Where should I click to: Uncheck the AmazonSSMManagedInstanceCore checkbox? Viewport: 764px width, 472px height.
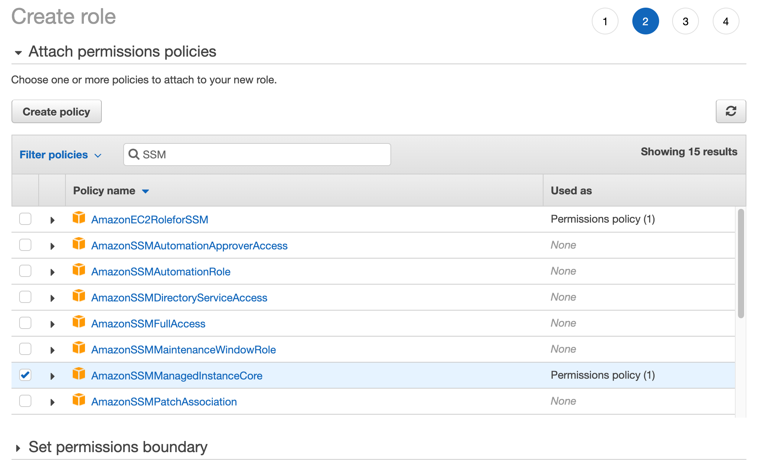[x=25, y=375]
